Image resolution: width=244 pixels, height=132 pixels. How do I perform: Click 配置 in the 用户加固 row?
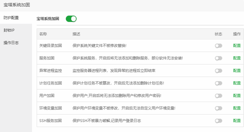[237, 96]
